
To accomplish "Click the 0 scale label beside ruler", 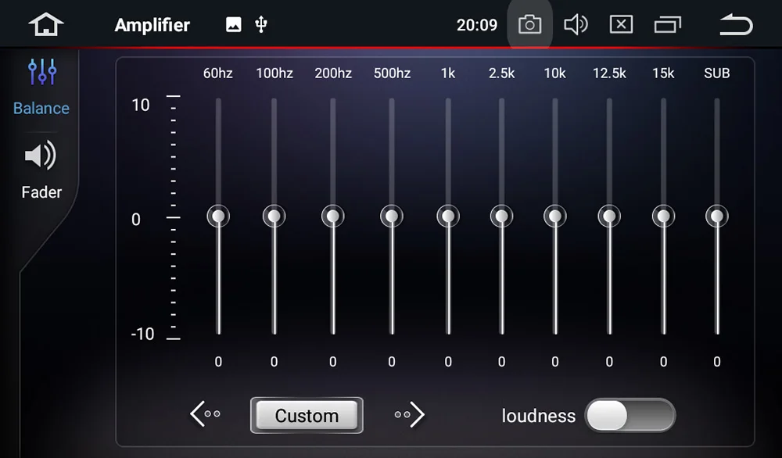I will pyautogui.click(x=135, y=220).
